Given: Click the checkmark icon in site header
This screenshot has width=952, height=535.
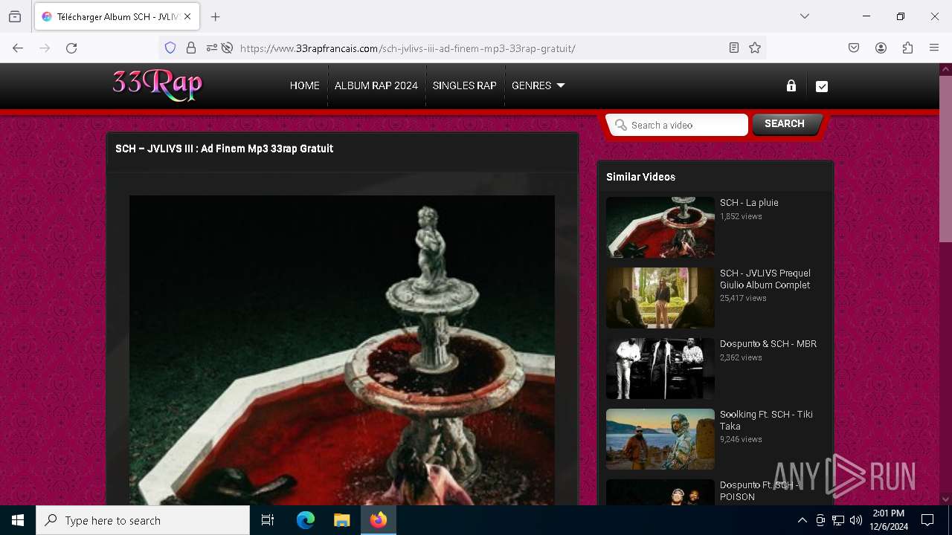Looking at the screenshot, I should (822, 86).
